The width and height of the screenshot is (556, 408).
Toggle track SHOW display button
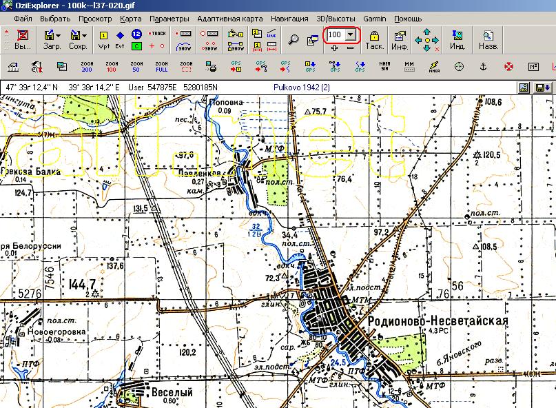click(184, 46)
